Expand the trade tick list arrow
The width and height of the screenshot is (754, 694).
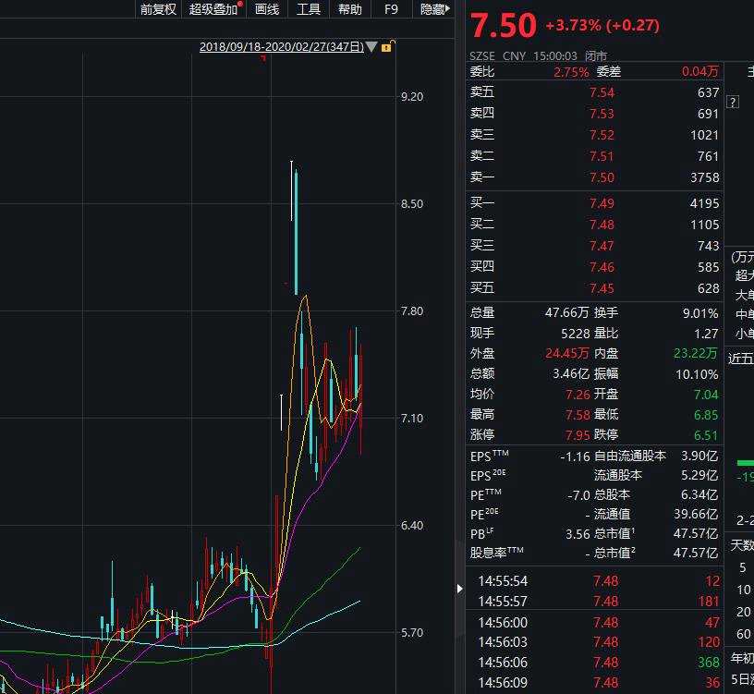(x=460, y=589)
